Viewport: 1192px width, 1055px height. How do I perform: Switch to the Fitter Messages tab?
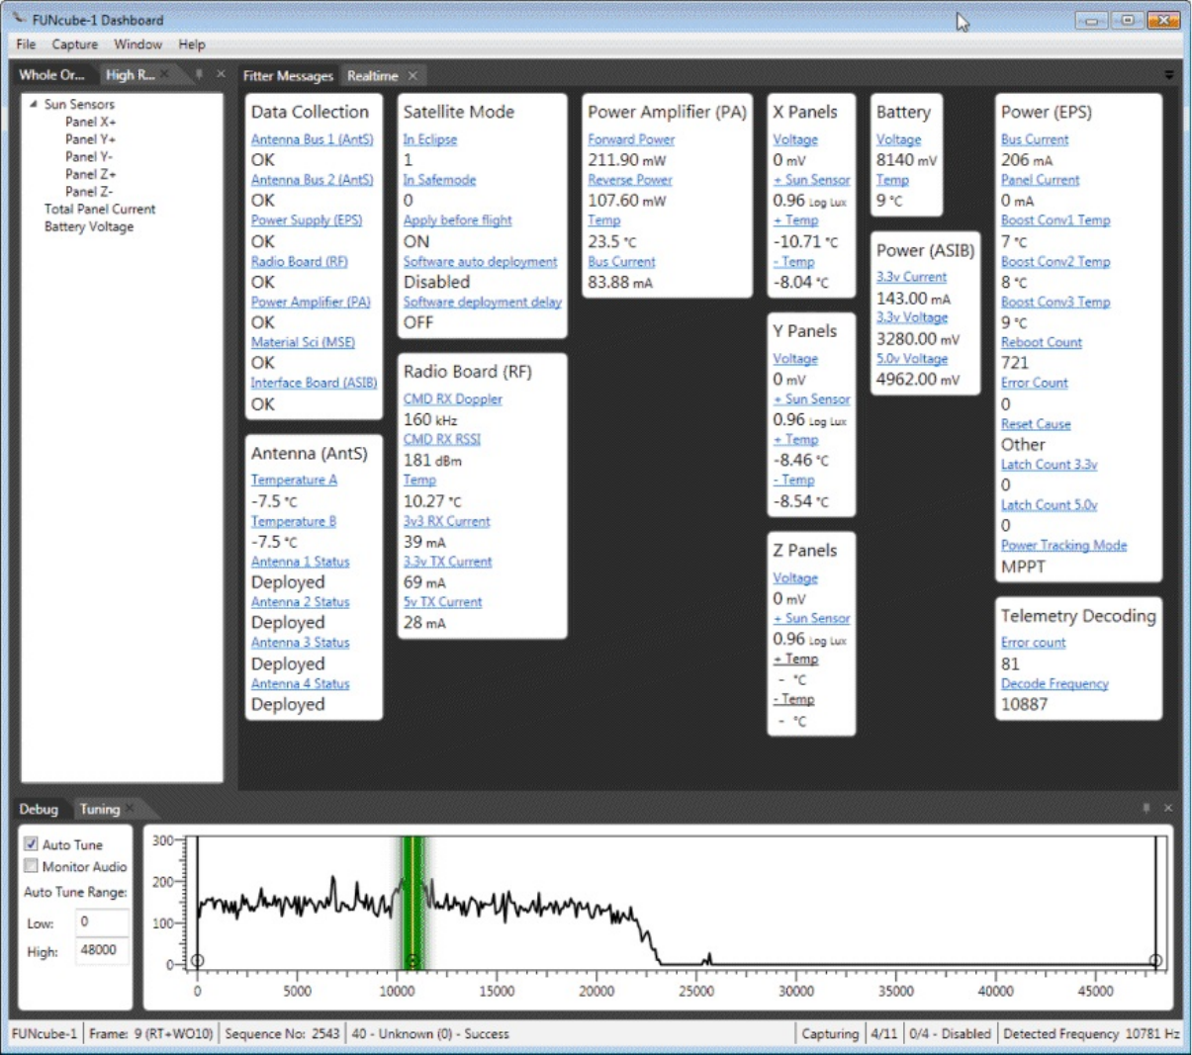tap(288, 76)
